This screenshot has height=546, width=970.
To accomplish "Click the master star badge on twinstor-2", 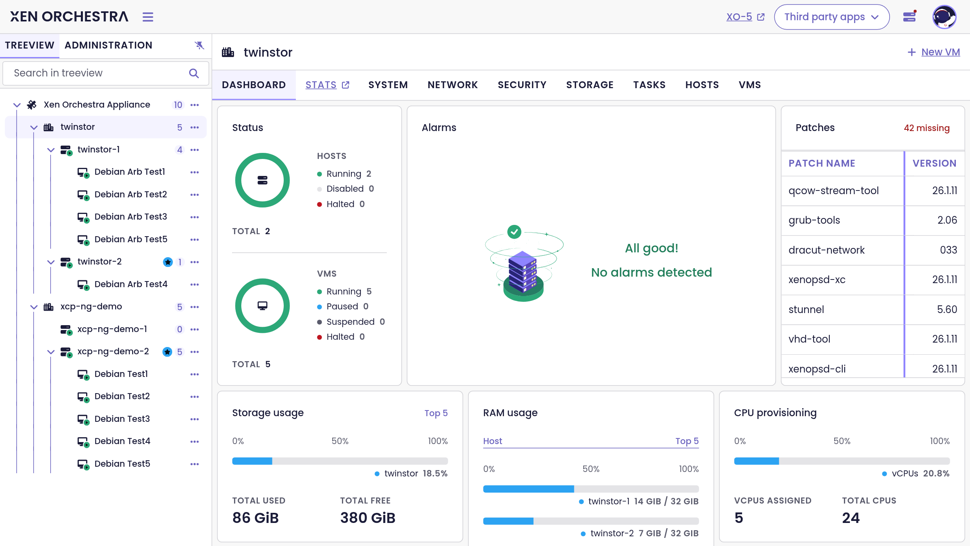I will pyautogui.click(x=168, y=262).
